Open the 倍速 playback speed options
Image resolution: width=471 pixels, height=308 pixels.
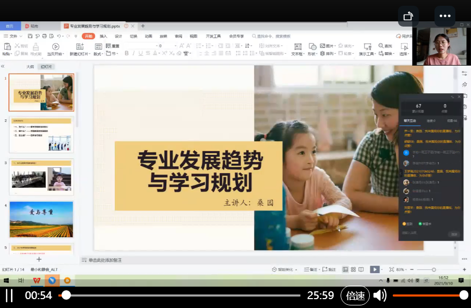point(355,295)
